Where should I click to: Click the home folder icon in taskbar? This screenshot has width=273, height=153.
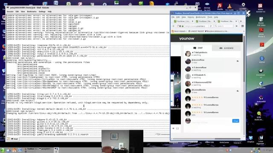tap(14, 150)
